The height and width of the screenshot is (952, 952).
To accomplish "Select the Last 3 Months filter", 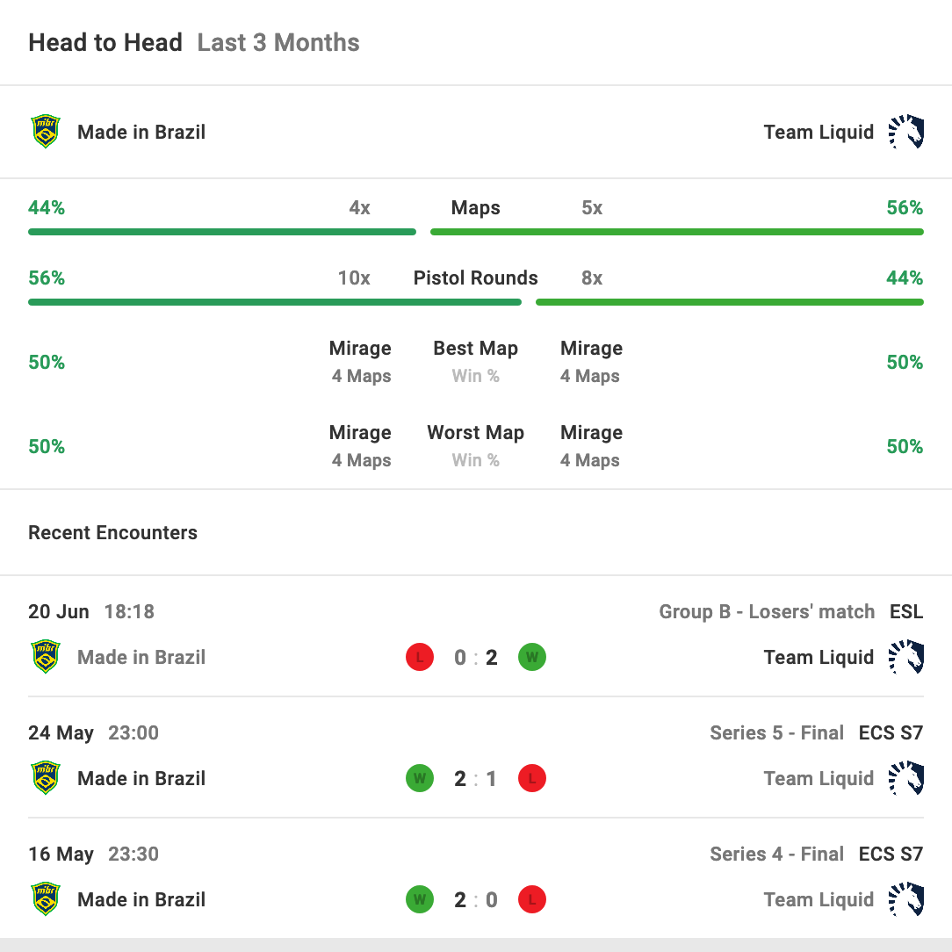I will pos(278,43).
